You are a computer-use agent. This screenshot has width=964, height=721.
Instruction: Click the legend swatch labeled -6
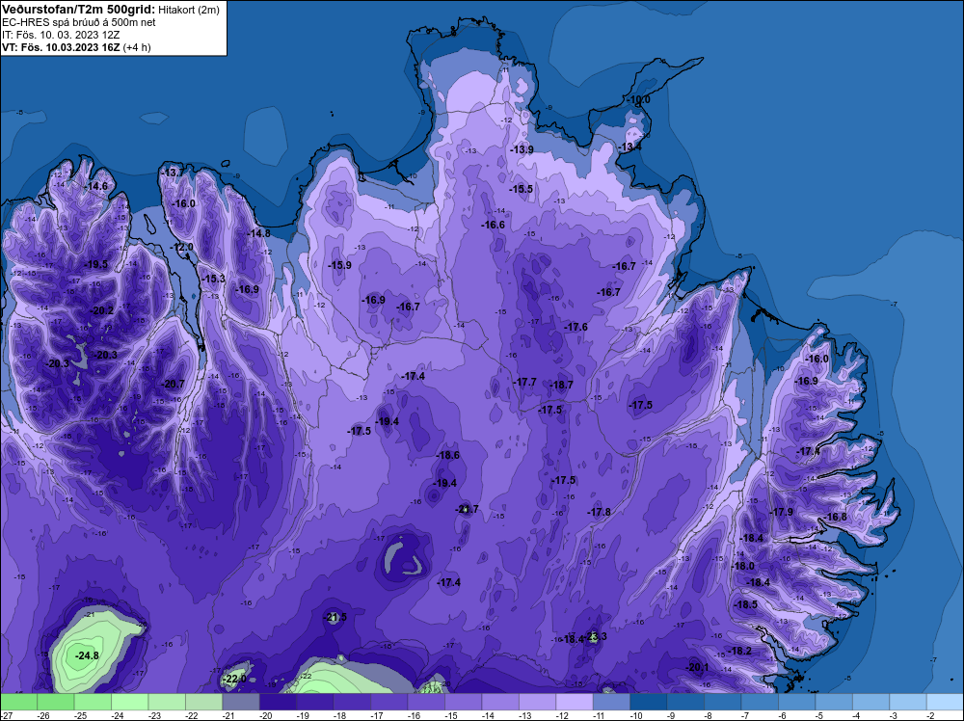click(x=797, y=702)
